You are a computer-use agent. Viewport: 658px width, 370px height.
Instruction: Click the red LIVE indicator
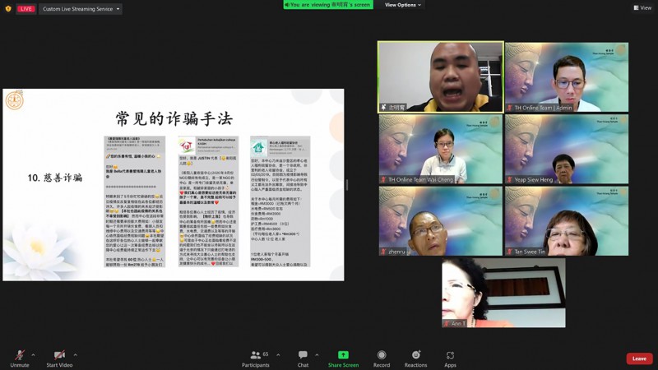point(25,8)
